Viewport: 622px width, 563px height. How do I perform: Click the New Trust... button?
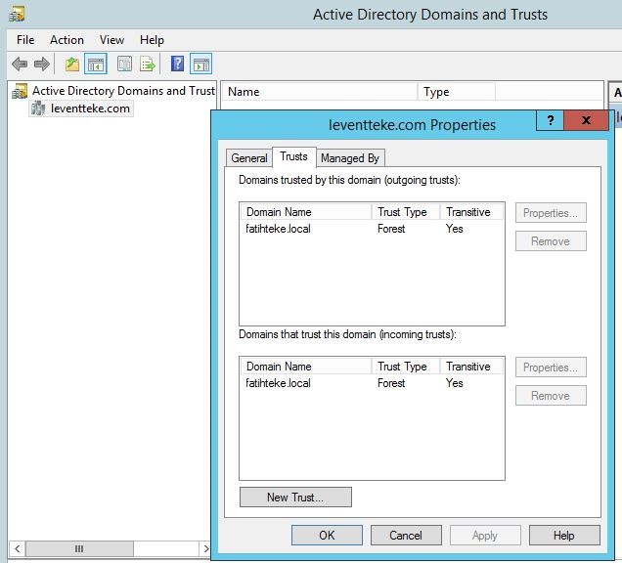pyautogui.click(x=295, y=498)
